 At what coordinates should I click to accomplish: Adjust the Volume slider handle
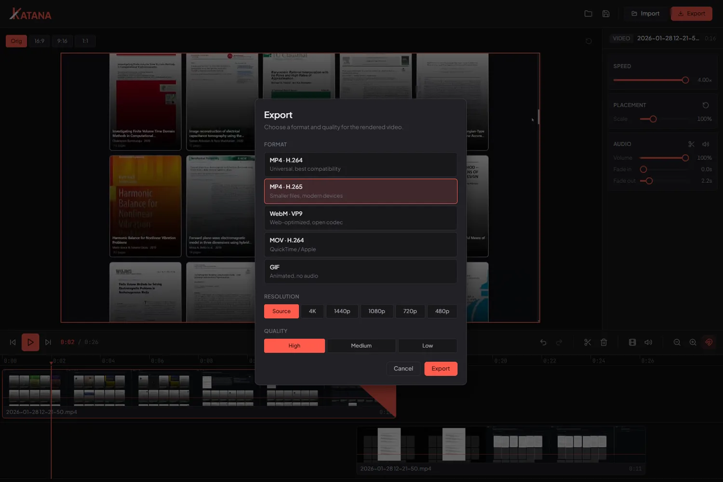point(685,158)
